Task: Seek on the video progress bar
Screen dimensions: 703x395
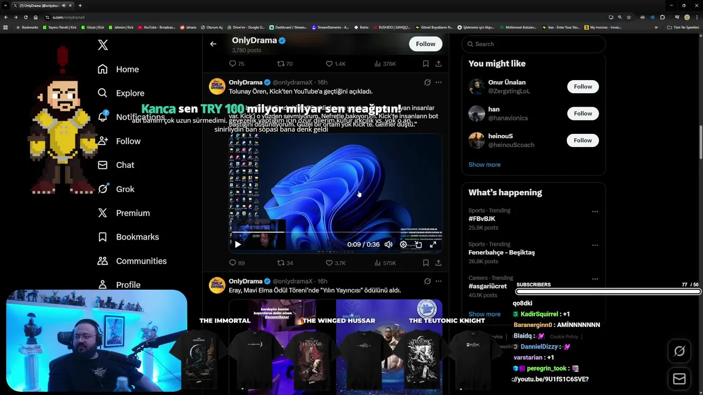Action: (x=335, y=232)
